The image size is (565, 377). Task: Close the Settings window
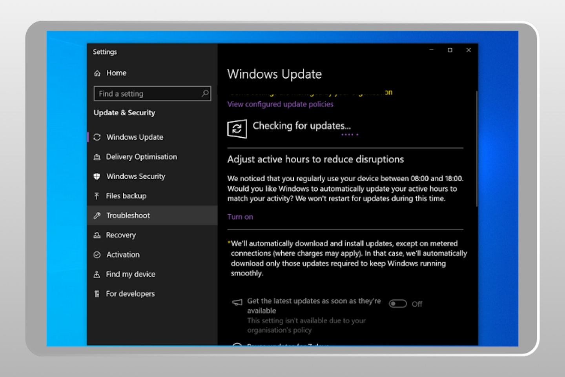[468, 50]
